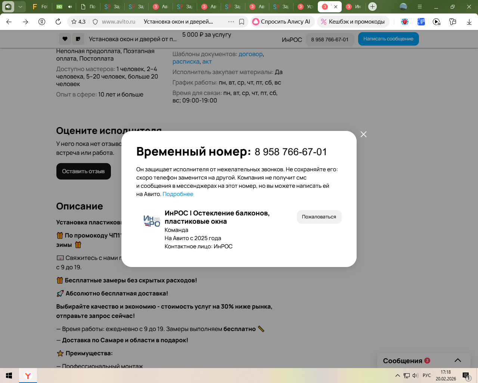The image size is (478, 383).
Task: Switch to the Fot tab
Action: 40,7
